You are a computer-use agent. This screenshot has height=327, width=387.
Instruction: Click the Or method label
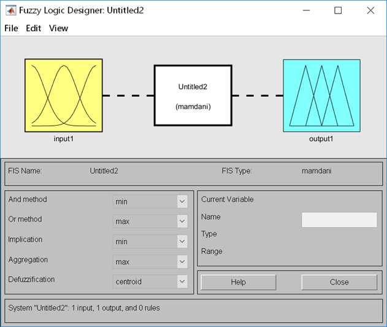click(25, 219)
